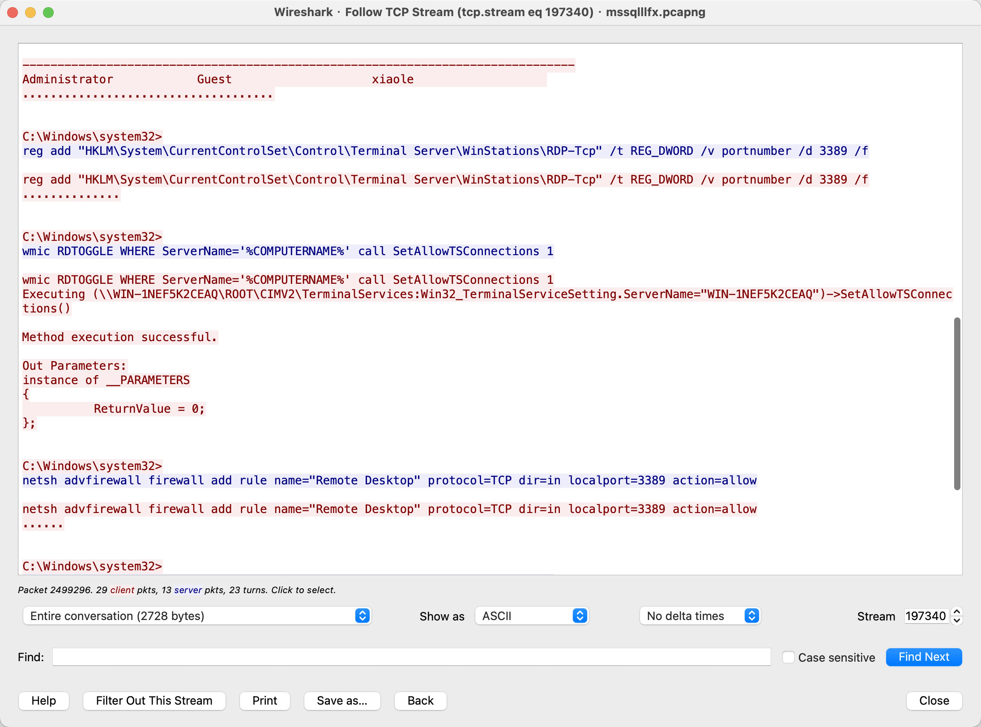Click the 'instance of __PARAMETERS' line
981x727 pixels.
pyautogui.click(x=106, y=380)
